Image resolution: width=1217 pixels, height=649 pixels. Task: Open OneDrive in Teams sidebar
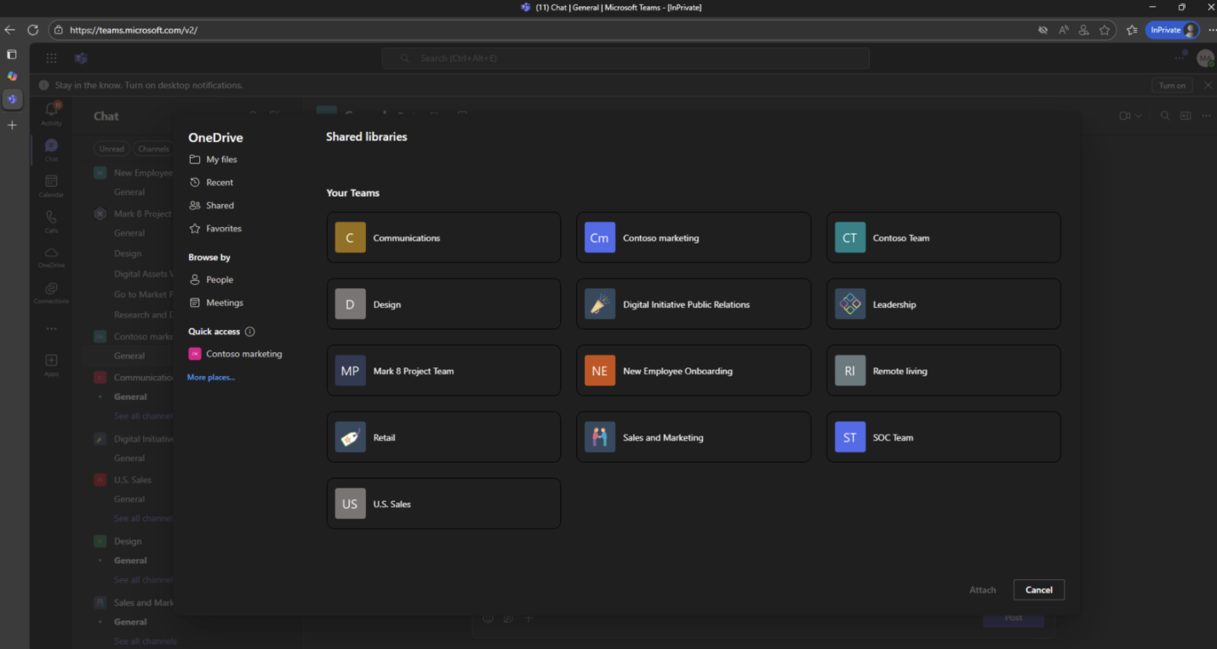coord(51,257)
